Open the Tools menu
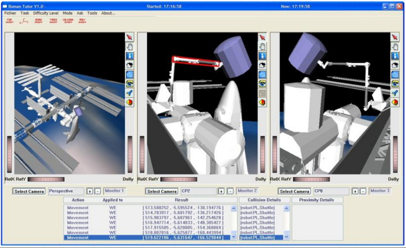Screen dimensions: 406x248 click(x=92, y=13)
